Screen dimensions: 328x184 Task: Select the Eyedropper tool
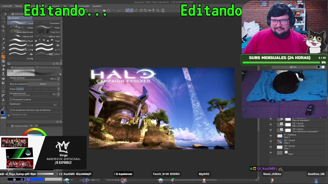click(3, 44)
